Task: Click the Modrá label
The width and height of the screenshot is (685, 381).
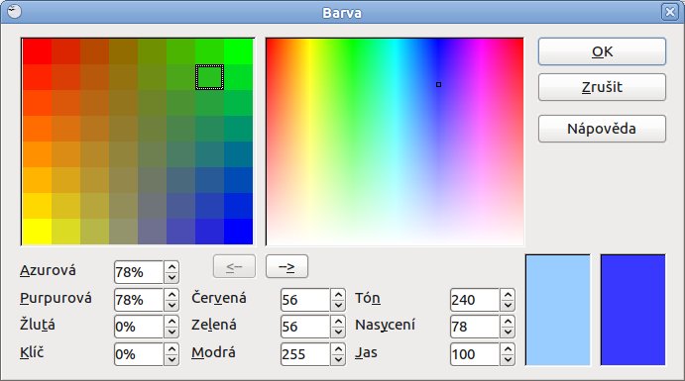Action: (x=213, y=352)
